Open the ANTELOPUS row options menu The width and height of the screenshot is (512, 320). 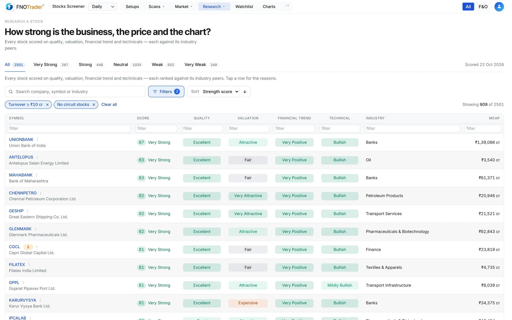pos(37,157)
